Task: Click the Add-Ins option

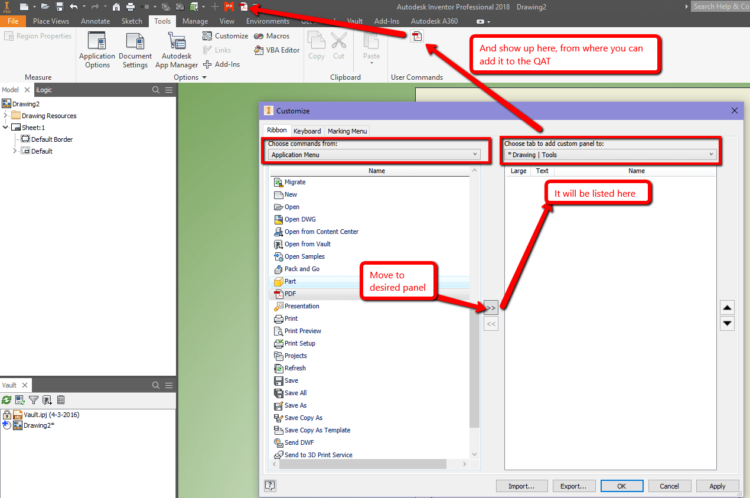Action: tap(221, 64)
